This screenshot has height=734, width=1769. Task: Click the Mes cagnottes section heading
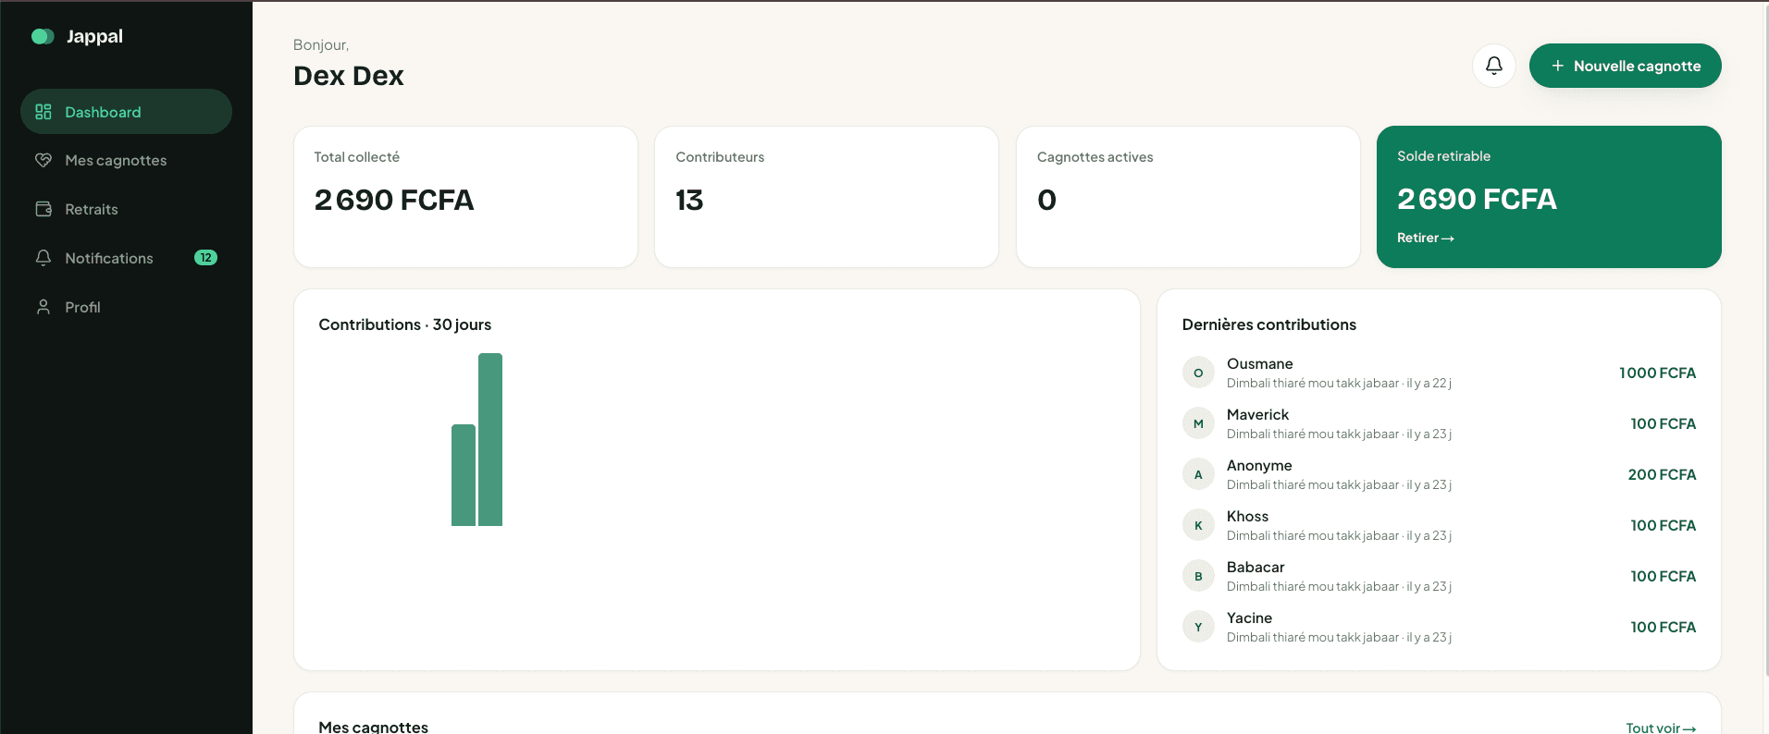click(x=373, y=727)
